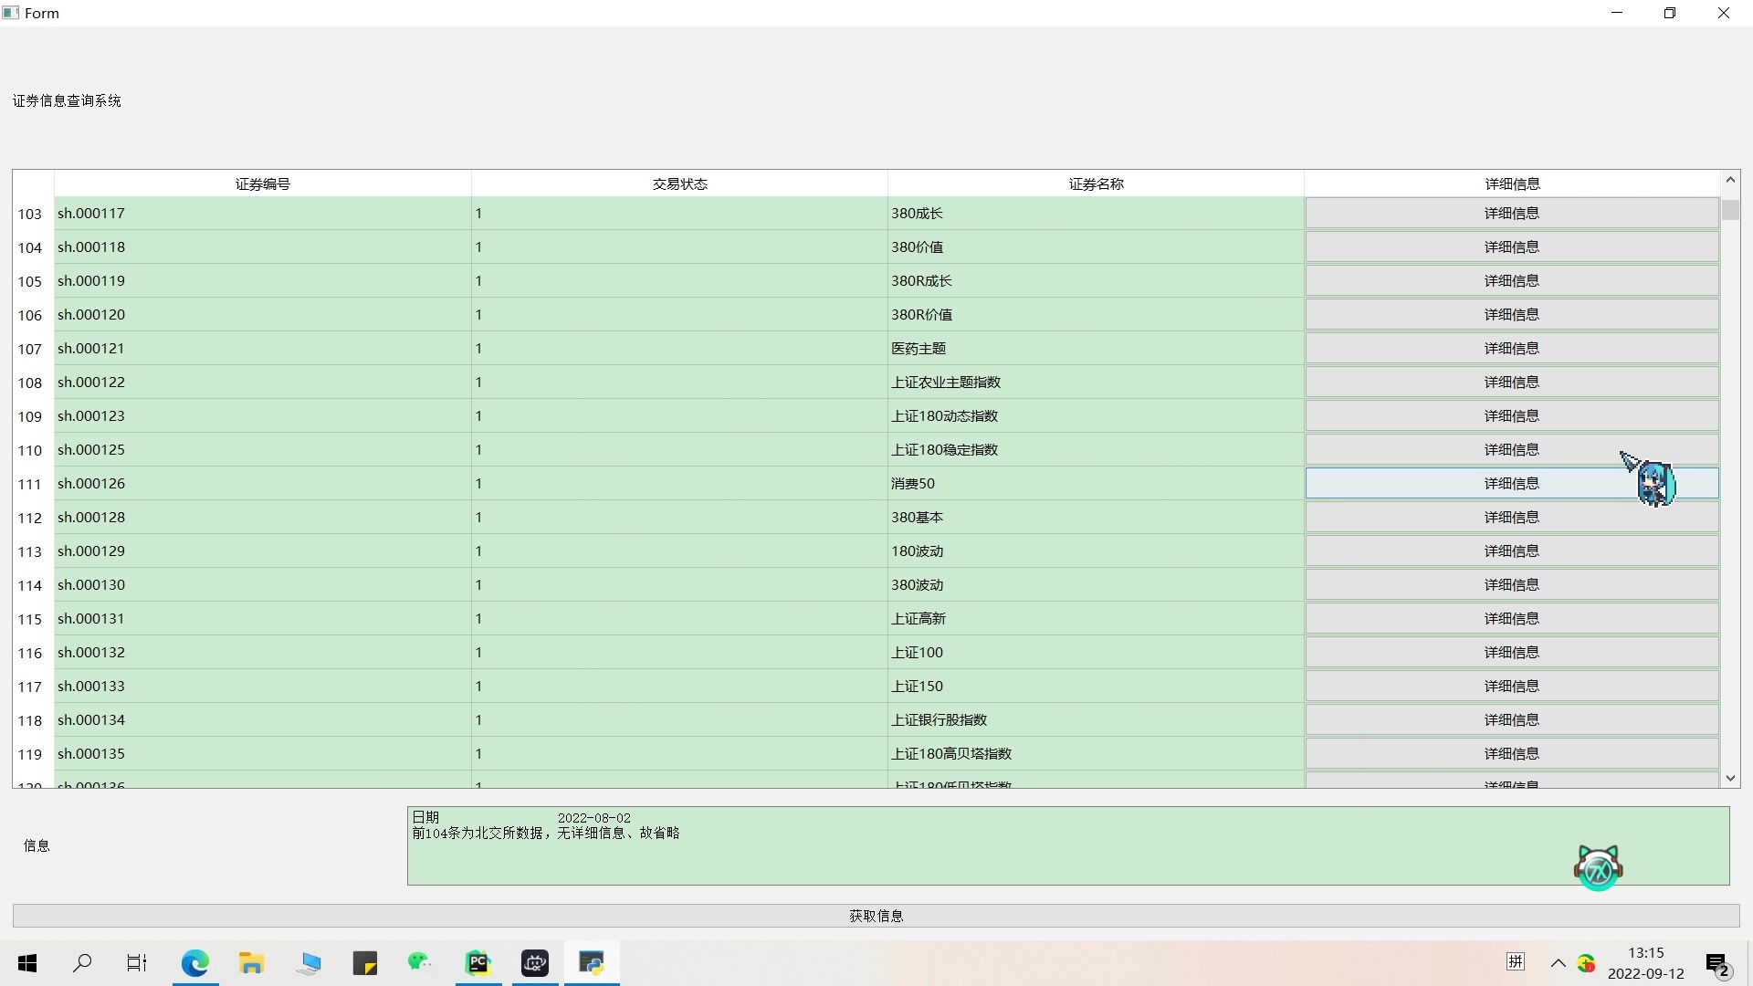Open the notification center icon

click(1716, 964)
